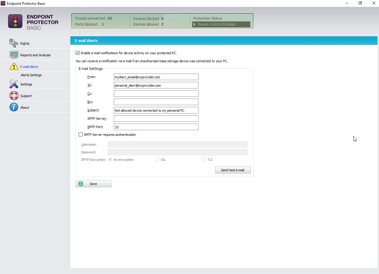This screenshot has width=379, height=274.
Task: Click the SMTP Server input field
Action: 156,118
